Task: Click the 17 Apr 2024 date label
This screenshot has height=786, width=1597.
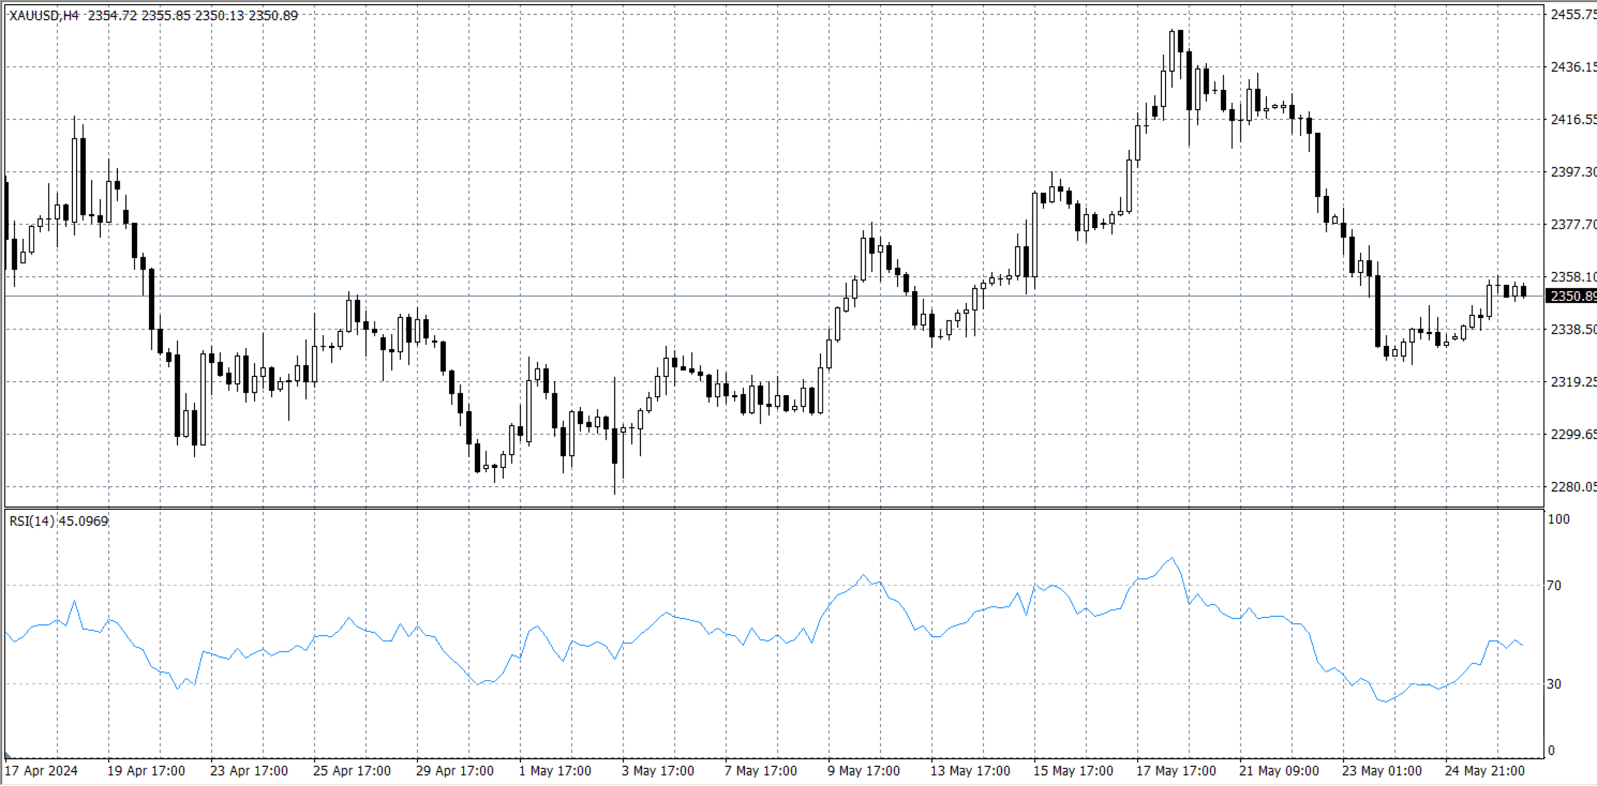Action: point(41,771)
